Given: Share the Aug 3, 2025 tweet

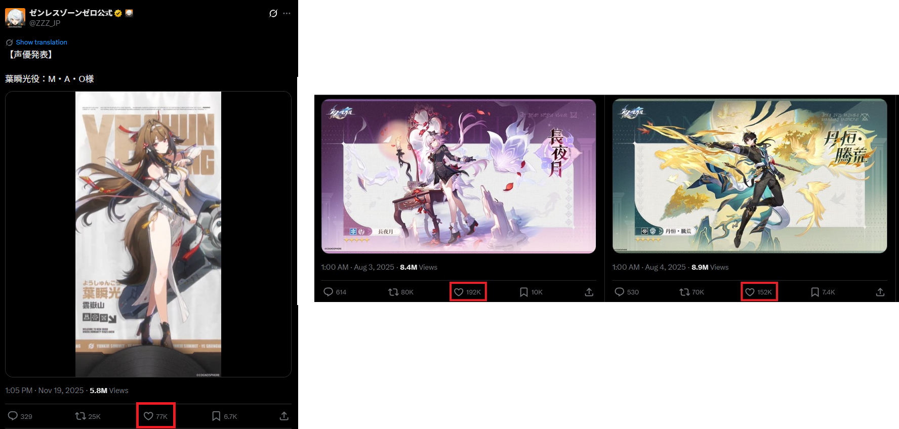Looking at the screenshot, I should pyautogui.click(x=589, y=292).
